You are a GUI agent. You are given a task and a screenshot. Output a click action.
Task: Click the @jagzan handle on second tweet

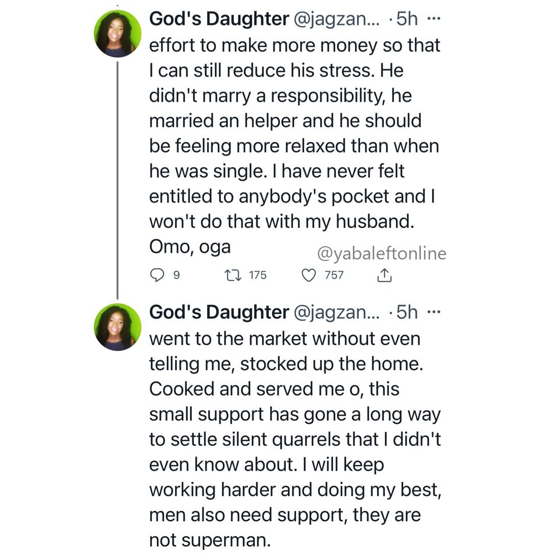click(x=337, y=313)
